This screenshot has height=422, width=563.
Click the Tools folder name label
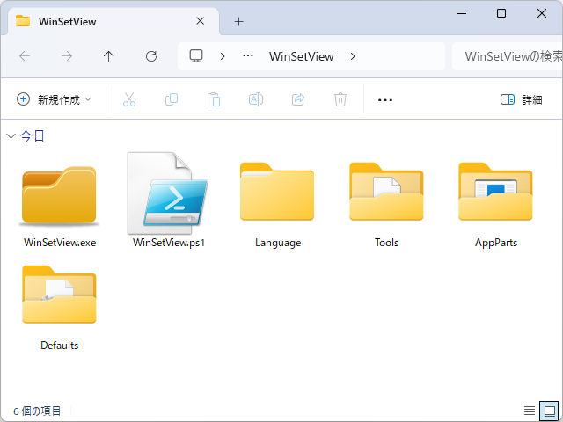pyautogui.click(x=387, y=243)
